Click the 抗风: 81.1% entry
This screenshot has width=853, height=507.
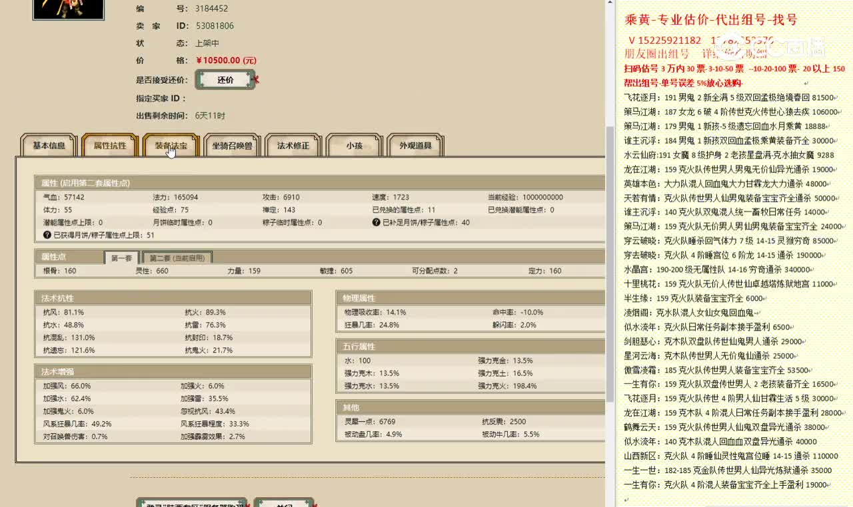click(x=63, y=312)
